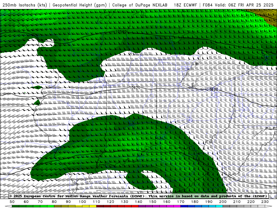277x208 pixels.
Task: Click the 100 knot legend label
Action: [x=82, y=202]
